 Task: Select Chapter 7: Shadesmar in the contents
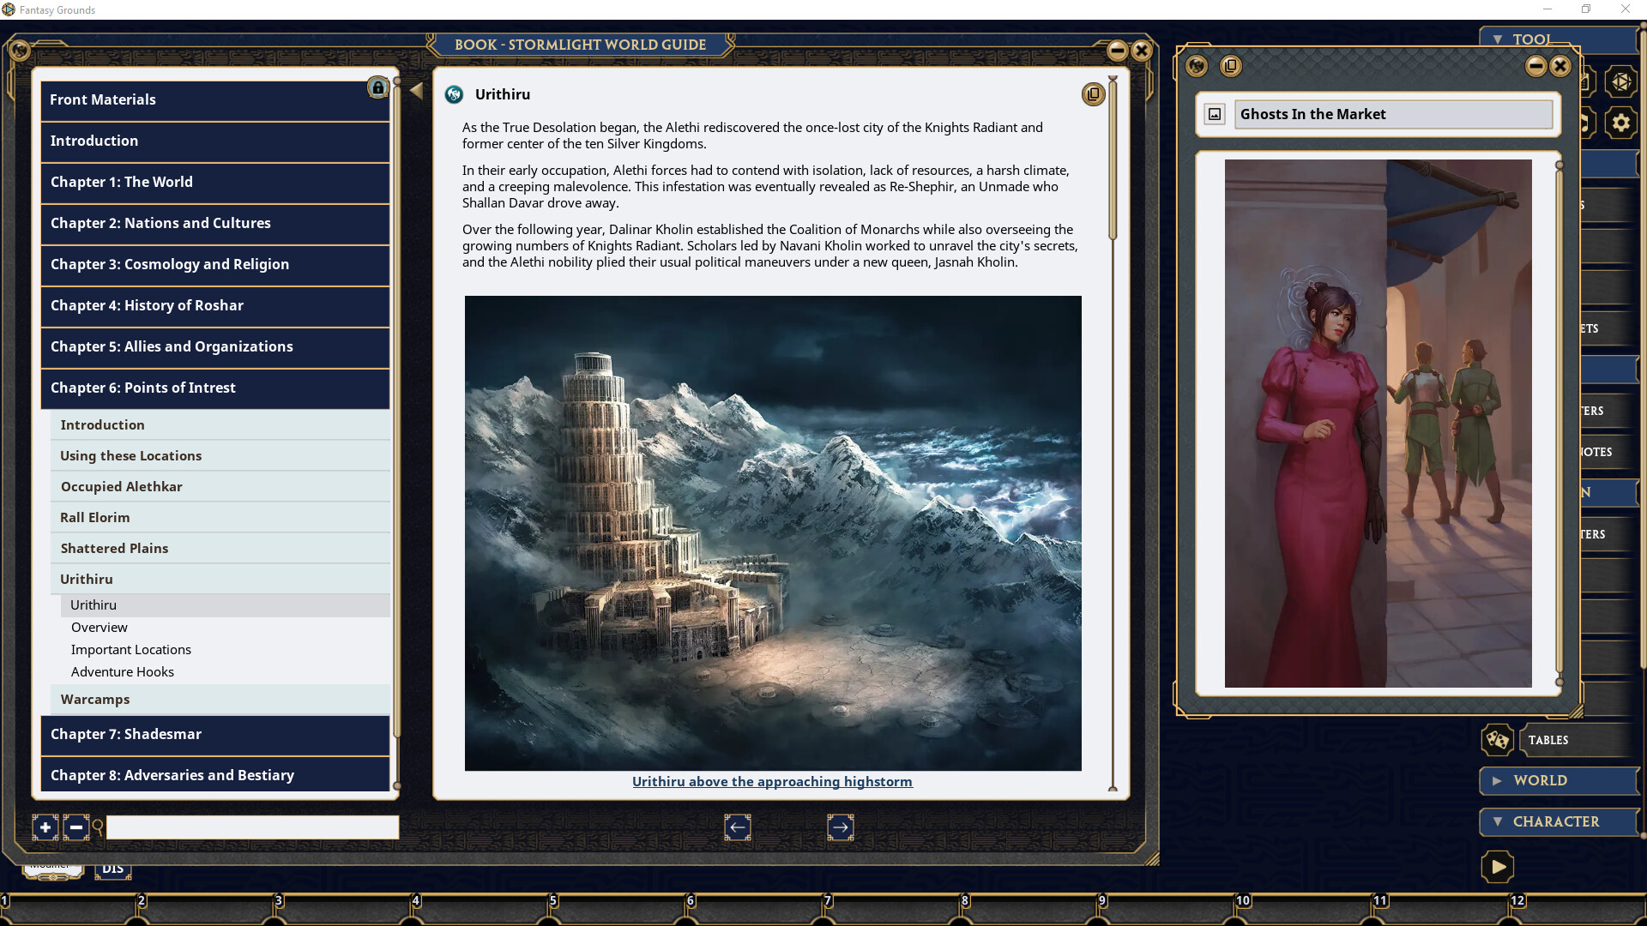[x=124, y=735]
